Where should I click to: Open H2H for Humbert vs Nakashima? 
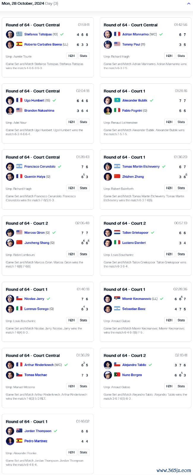click(x=72, y=122)
